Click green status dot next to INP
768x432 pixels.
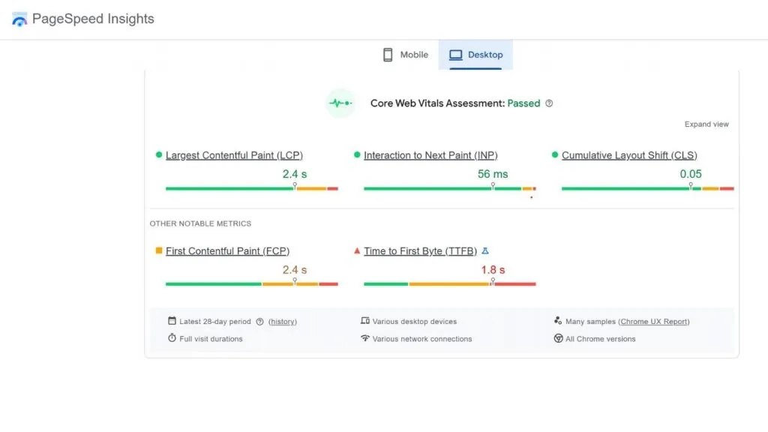pos(357,154)
